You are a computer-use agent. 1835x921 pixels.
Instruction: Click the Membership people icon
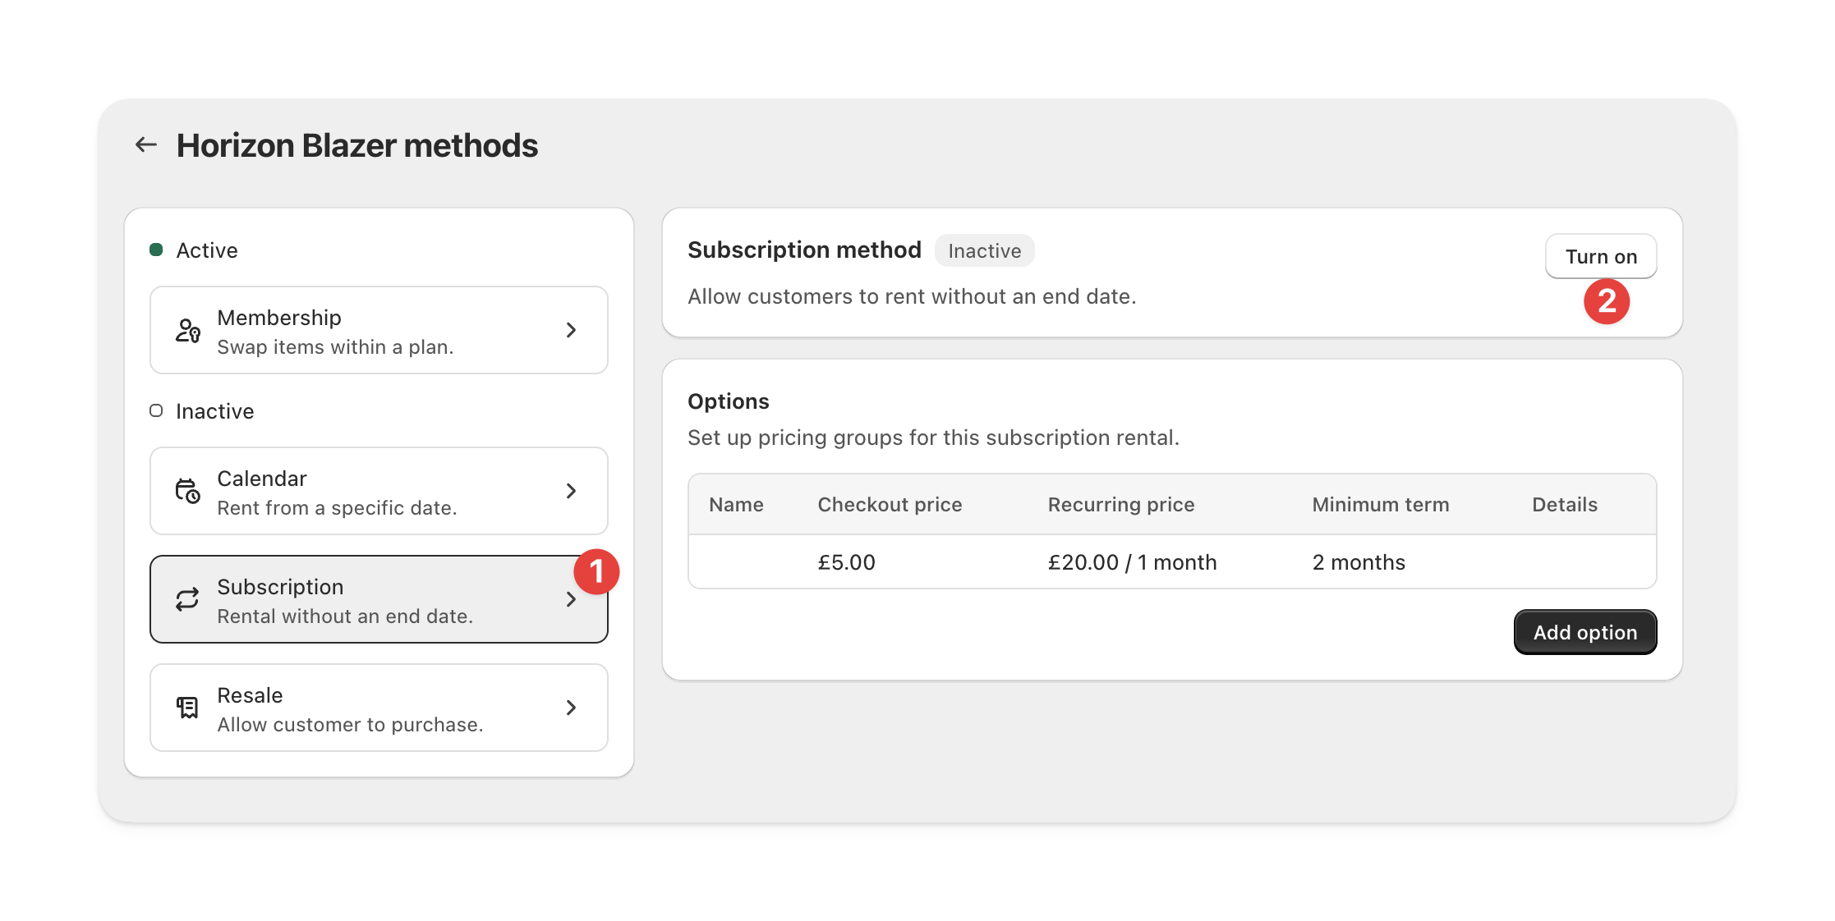[188, 331]
